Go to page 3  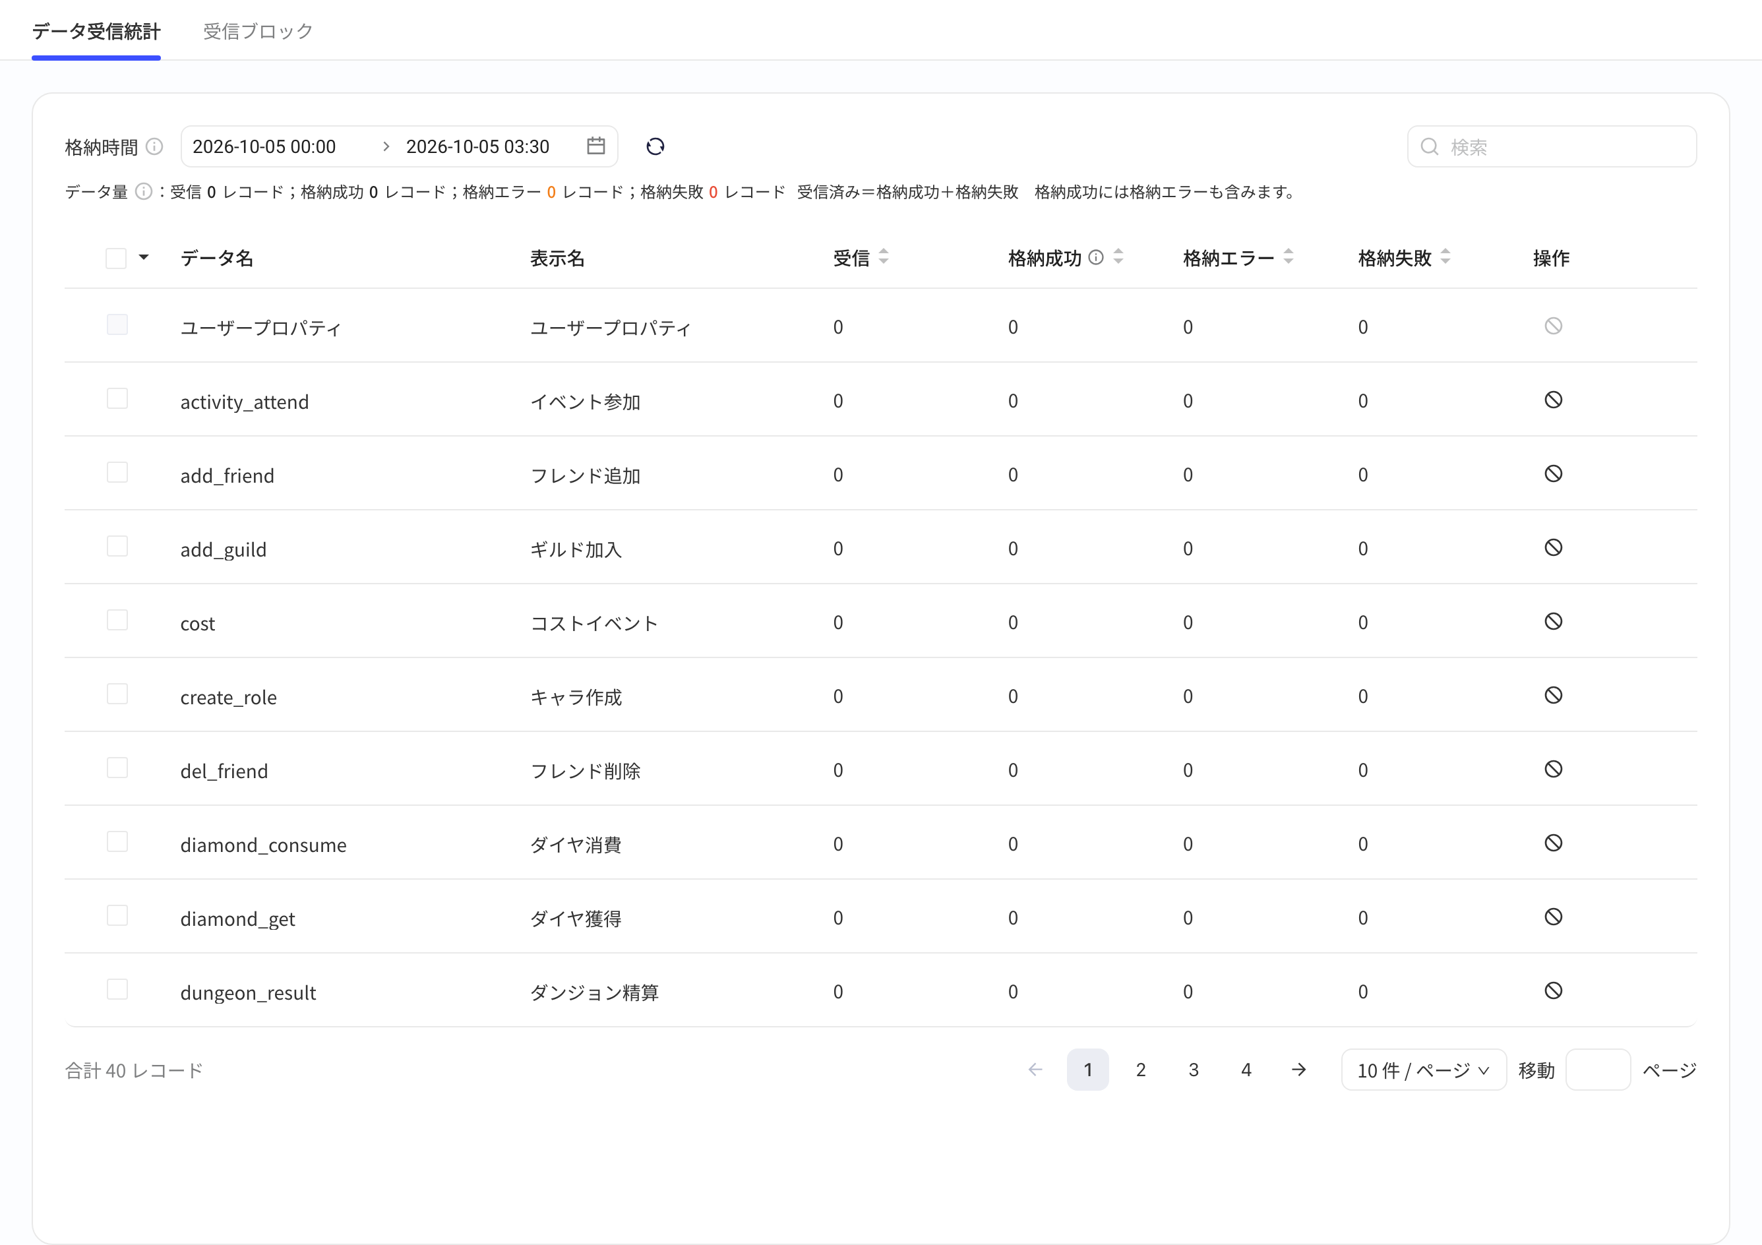pyautogui.click(x=1194, y=1070)
